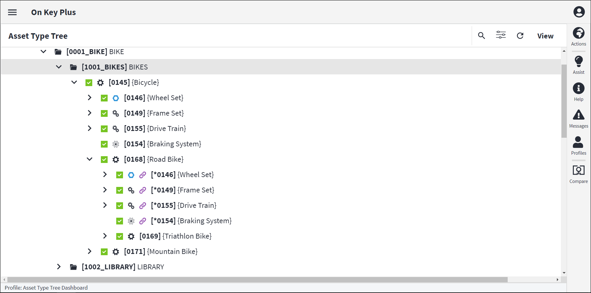
Task: Click the gear icon of Road Bike 0168
Action: pos(116,160)
